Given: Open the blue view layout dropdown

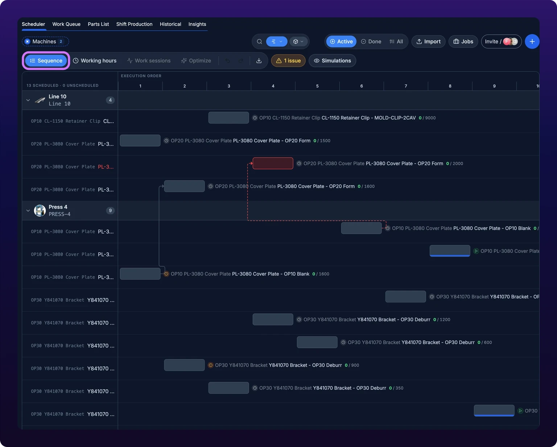Looking at the screenshot, I should click(x=277, y=42).
